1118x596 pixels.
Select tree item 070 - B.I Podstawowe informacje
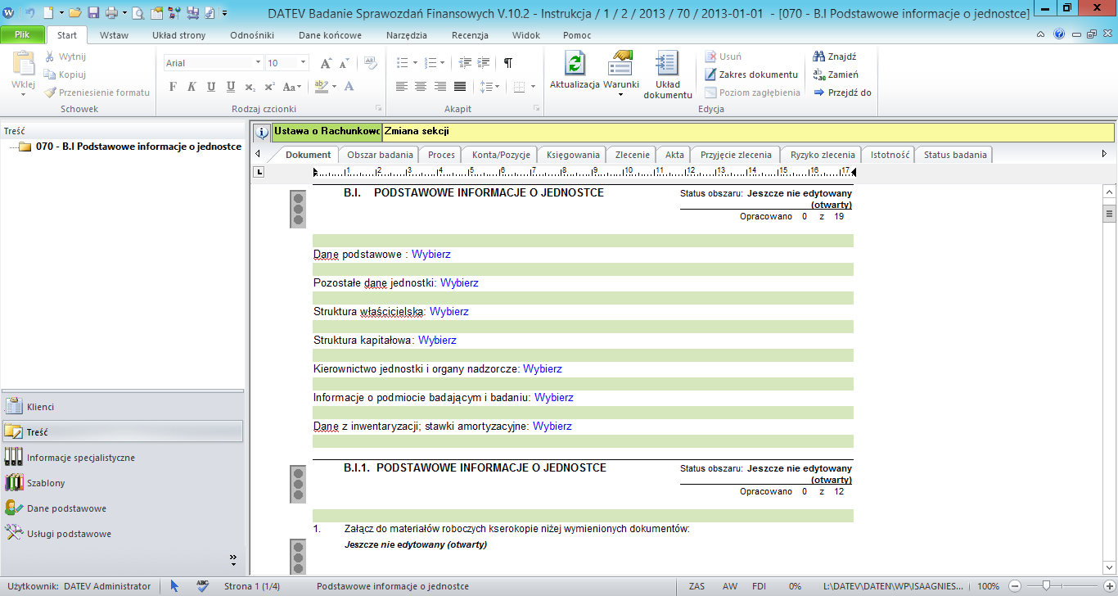138,147
